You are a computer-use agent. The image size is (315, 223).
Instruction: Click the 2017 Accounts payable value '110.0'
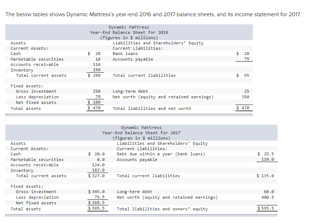click(268, 159)
